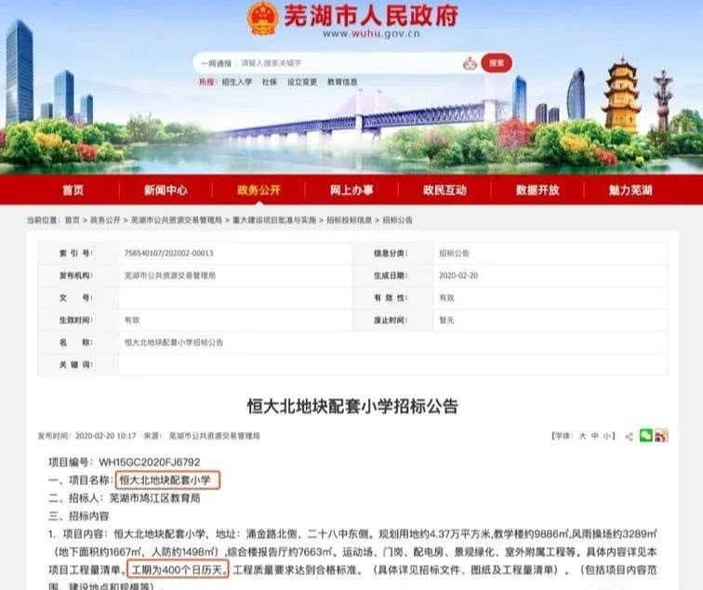The width and height of the screenshot is (703, 590).
Task: Click the article headline 恒大北地块配套小学招标公告
Action: (x=352, y=406)
